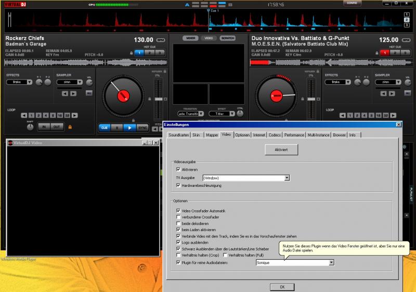Set left deck loop length to 32
Screen dimensions: 416x292
click(x=67, y=115)
